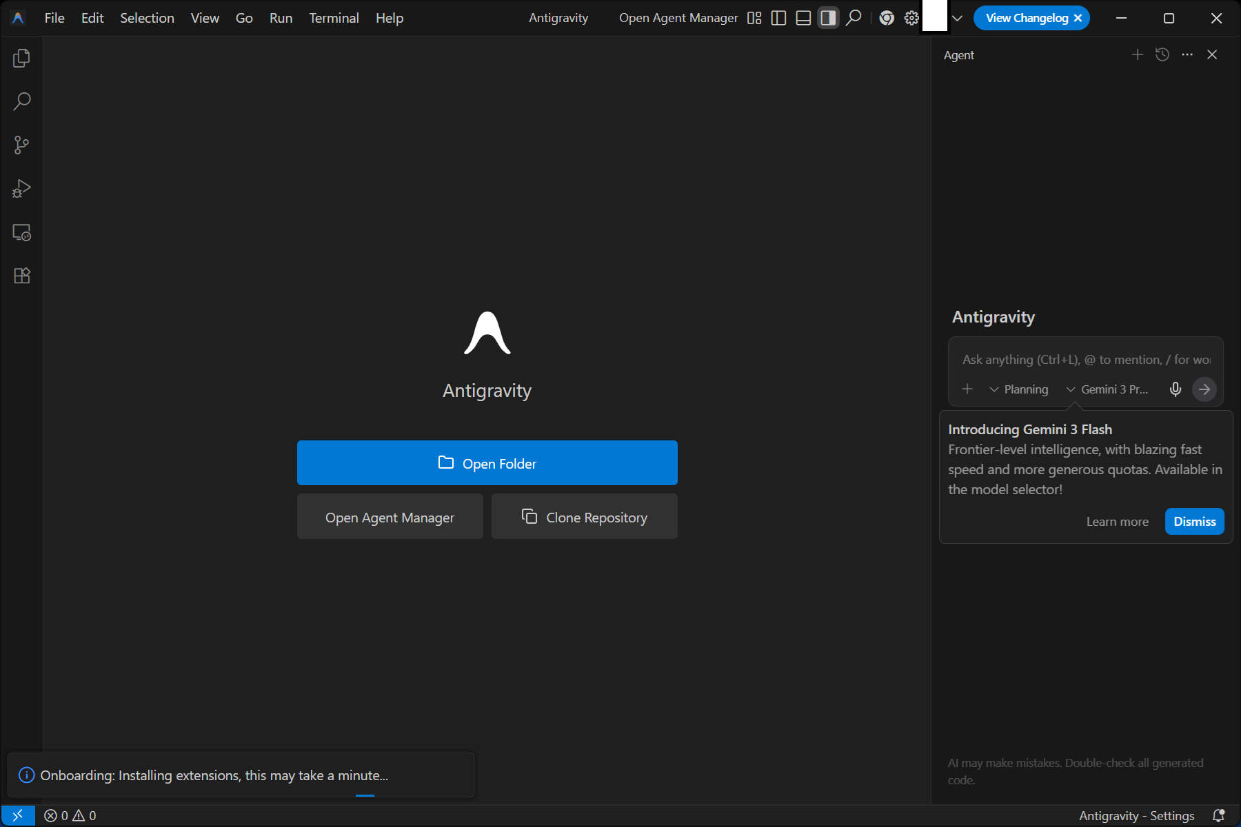Expand the chevron next to profile avatar

coord(957,18)
